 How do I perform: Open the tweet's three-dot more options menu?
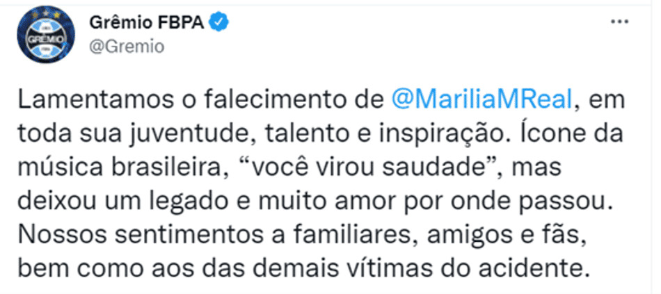coord(621,22)
